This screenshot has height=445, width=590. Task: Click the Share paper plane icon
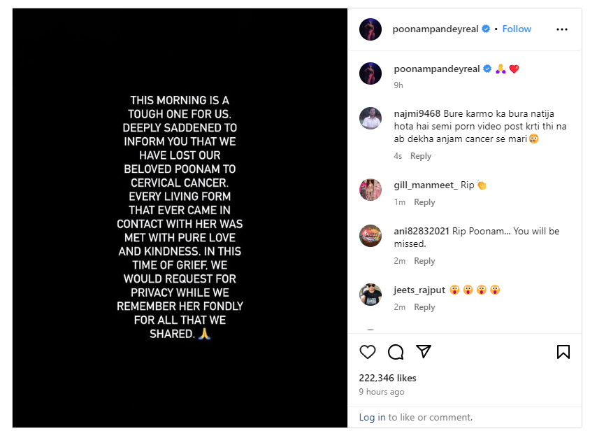coord(424,351)
